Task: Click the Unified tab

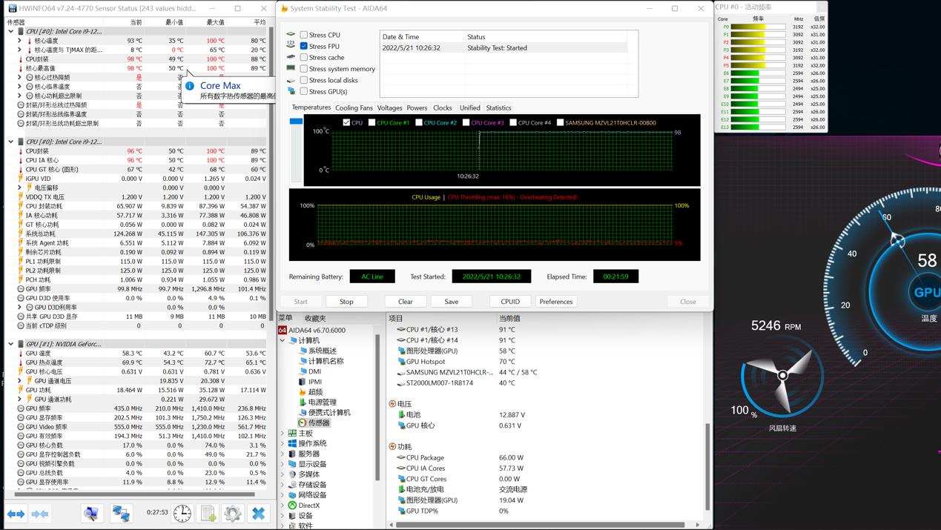Action: point(469,108)
